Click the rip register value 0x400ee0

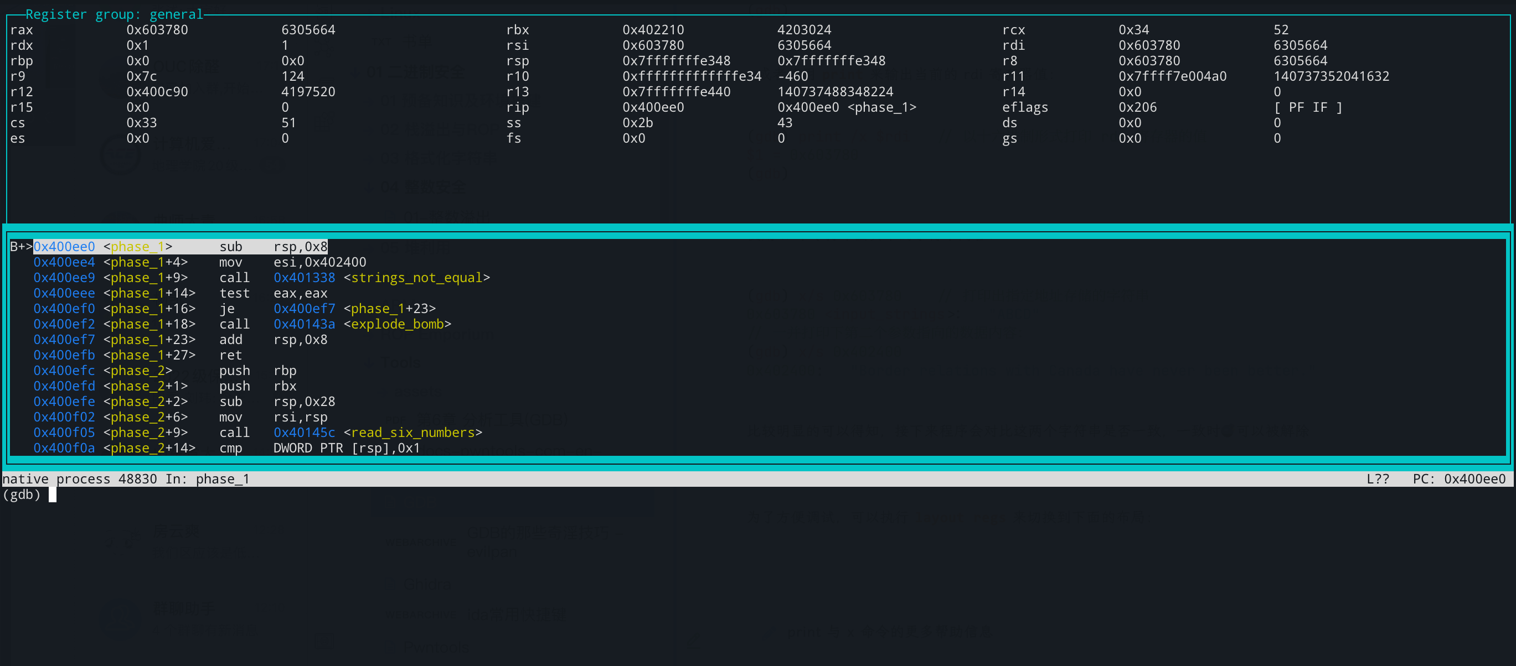pos(653,107)
